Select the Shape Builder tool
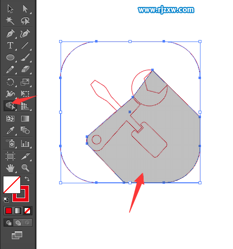 10,106
